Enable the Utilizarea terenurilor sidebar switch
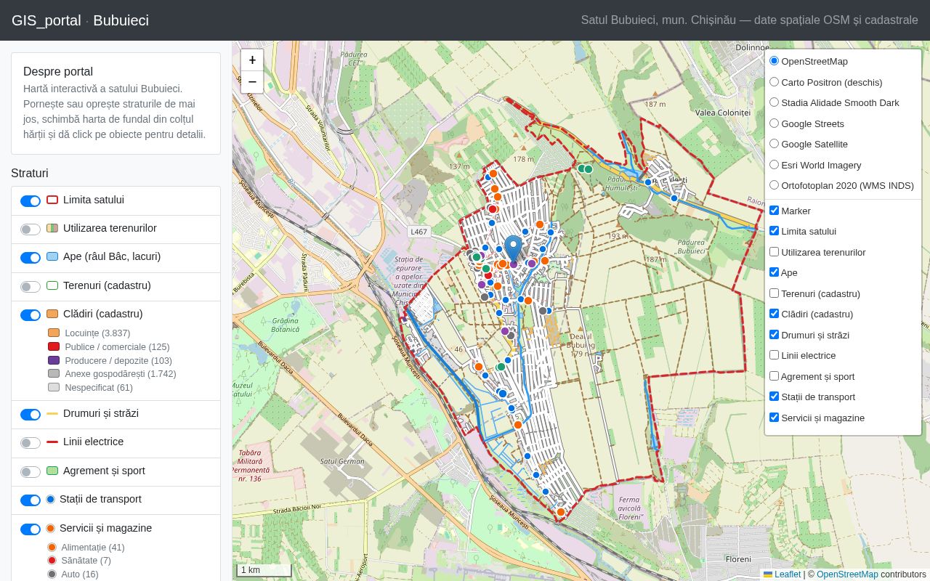 [31, 229]
